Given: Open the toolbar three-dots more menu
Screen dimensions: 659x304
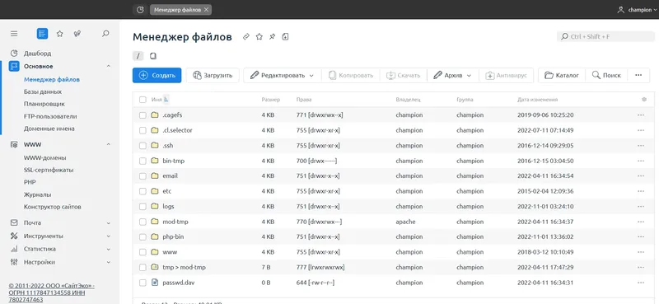Looking at the screenshot, I should pos(638,75).
